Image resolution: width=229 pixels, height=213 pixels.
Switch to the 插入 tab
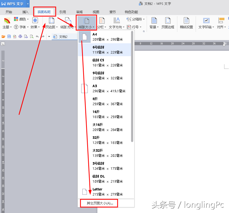click(25, 12)
